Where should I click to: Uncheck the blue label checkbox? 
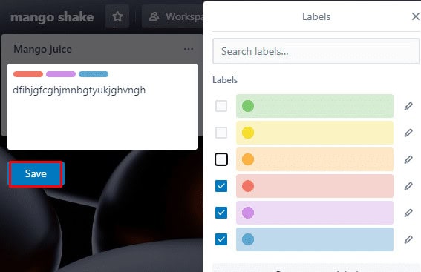[x=221, y=239]
